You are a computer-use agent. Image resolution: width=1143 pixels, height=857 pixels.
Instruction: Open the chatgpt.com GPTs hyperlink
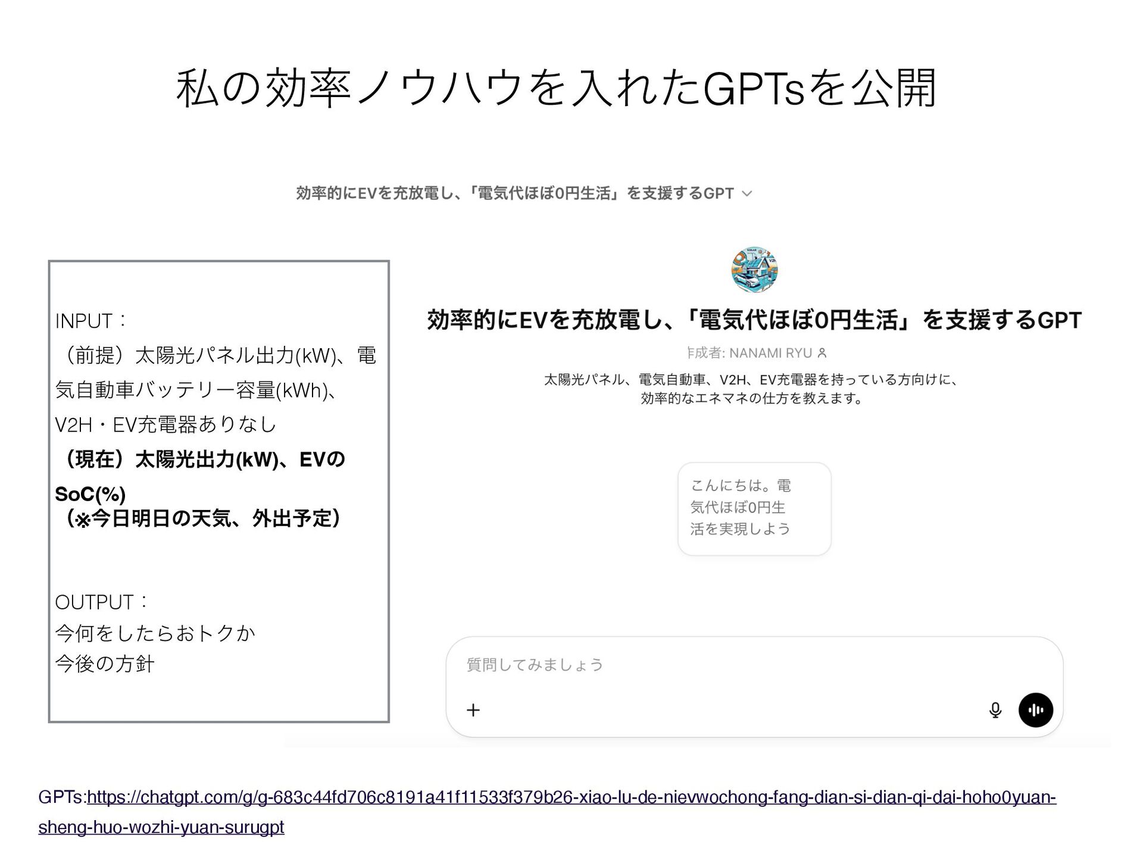570,797
